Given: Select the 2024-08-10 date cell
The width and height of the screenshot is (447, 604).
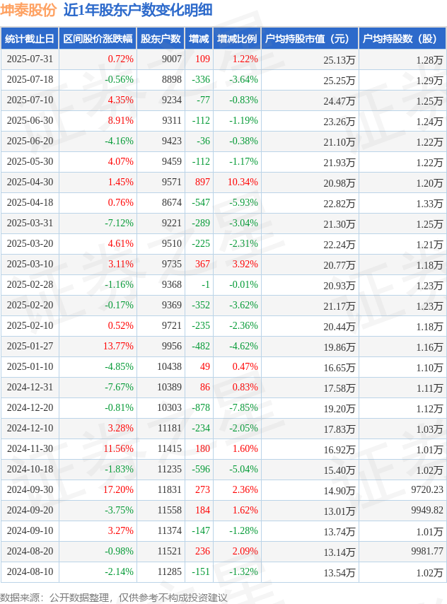Looking at the screenshot, I should 30,571.
